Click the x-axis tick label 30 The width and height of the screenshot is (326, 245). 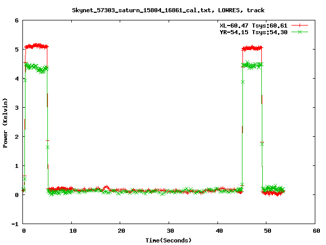[170, 231]
